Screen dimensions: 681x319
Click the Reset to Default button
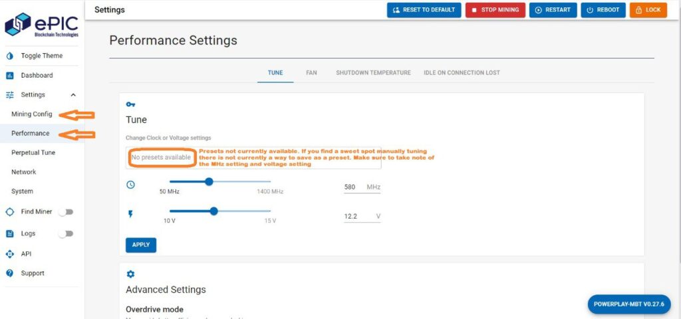pos(424,10)
